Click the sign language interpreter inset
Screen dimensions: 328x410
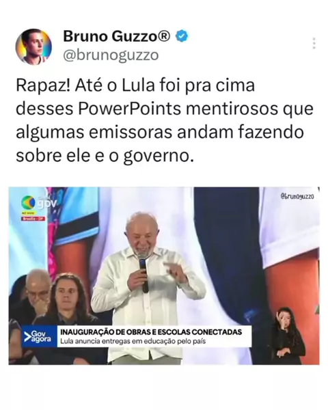[289, 336]
